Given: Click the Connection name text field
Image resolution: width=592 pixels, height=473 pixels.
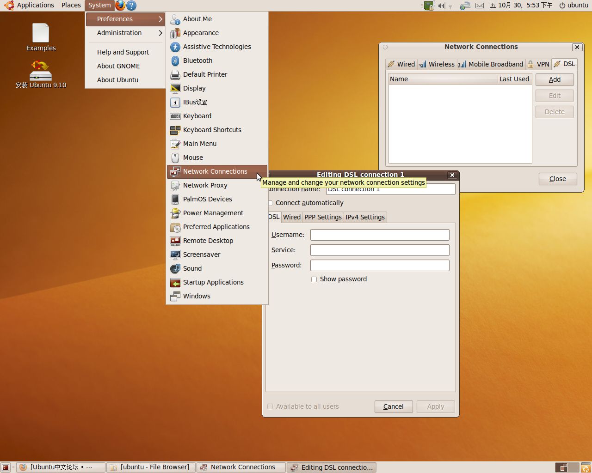Looking at the screenshot, I should tap(390, 189).
